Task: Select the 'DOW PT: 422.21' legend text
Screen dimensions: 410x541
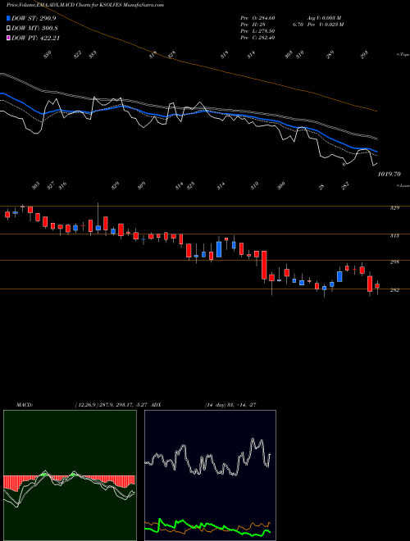Action: coord(36,38)
